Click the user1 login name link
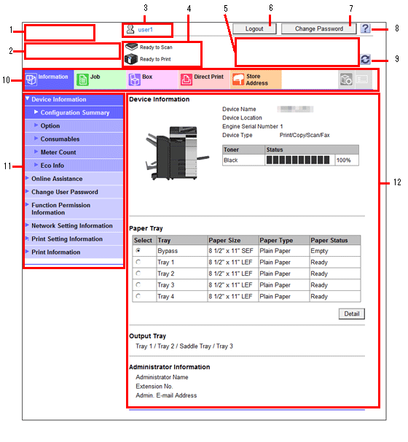The height and width of the screenshot is (442, 408). tap(145, 30)
